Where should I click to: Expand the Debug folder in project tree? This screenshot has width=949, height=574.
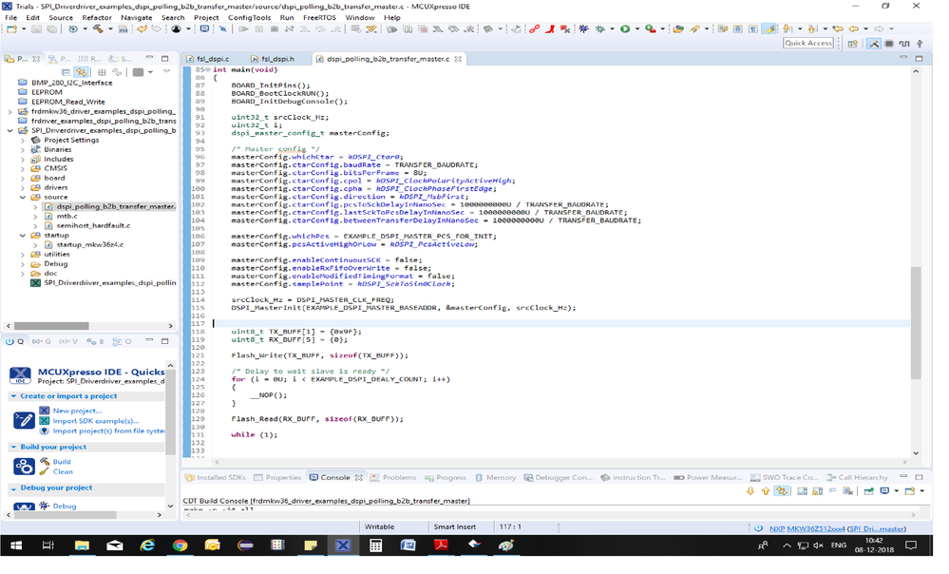(23, 264)
